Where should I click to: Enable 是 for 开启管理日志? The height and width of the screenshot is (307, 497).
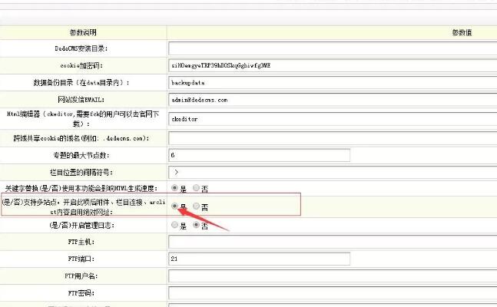point(174,225)
